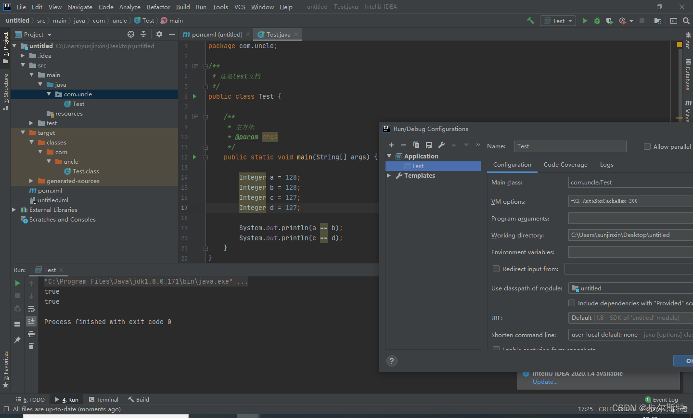Run Test with the green play icon
This screenshot has width=693, height=418.
(x=585, y=21)
